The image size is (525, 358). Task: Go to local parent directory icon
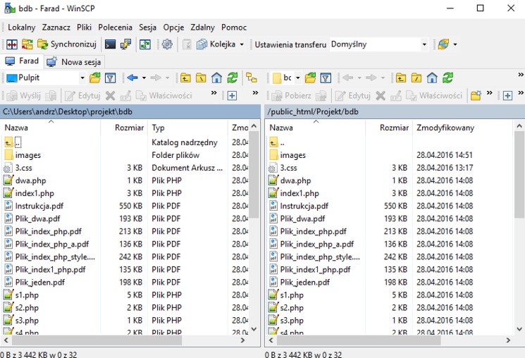(185, 78)
